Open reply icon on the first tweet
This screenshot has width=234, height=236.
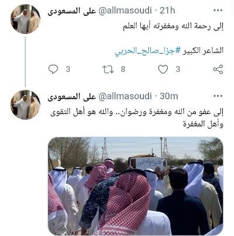(x=53, y=70)
